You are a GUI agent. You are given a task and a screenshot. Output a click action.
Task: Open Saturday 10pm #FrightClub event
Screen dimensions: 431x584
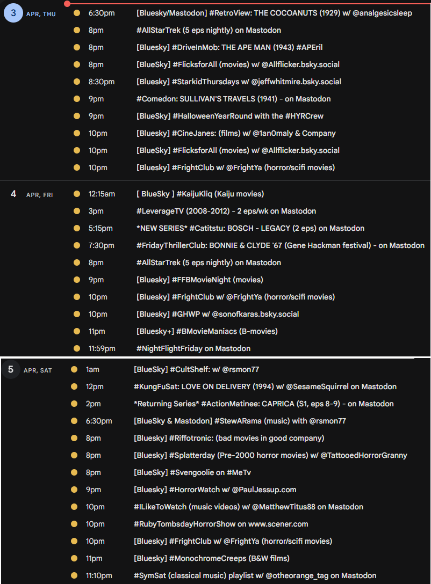233,541
